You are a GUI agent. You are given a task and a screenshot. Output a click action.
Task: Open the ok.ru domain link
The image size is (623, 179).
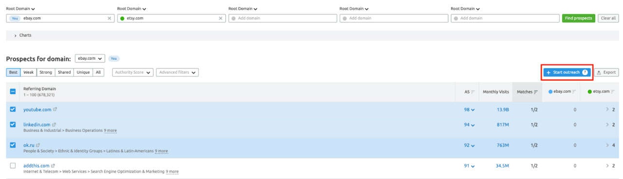coord(29,145)
